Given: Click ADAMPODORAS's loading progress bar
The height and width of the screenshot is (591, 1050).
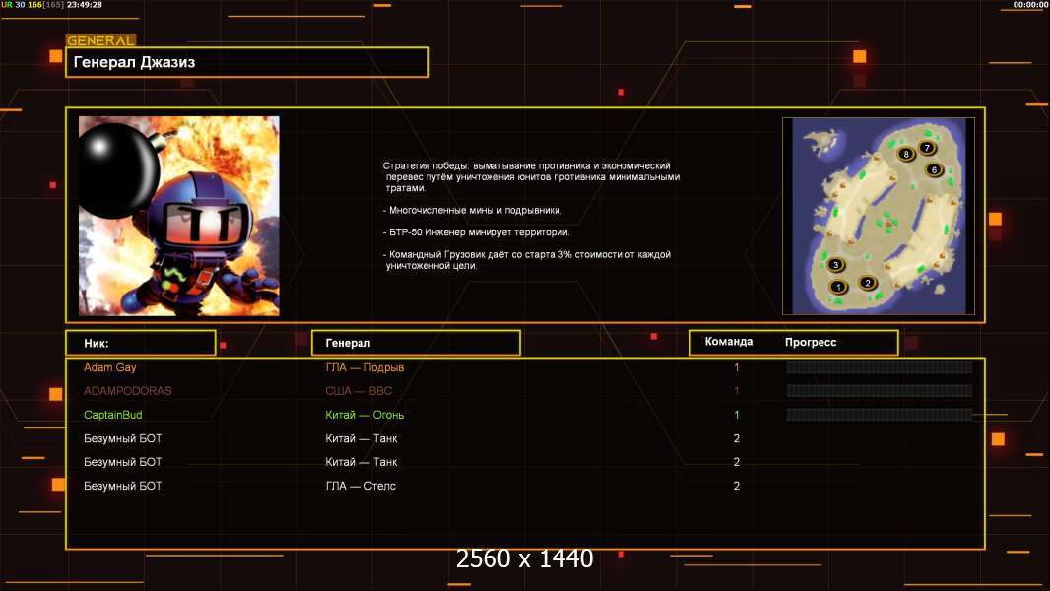Looking at the screenshot, I should click(x=880, y=391).
